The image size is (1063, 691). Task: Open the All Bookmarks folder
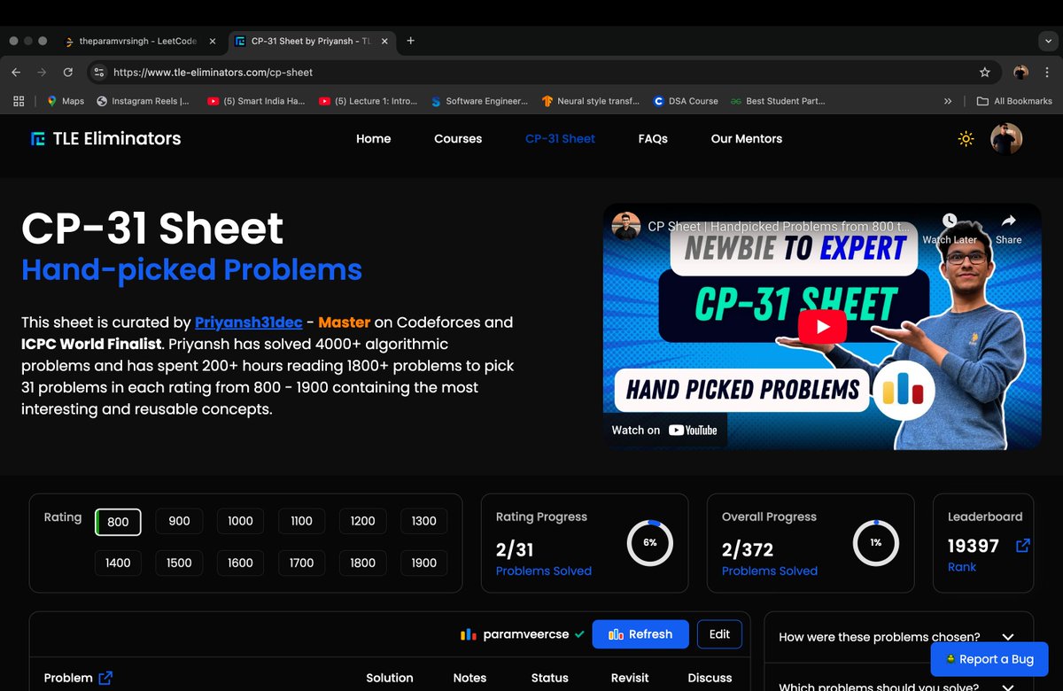click(x=1014, y=101)
